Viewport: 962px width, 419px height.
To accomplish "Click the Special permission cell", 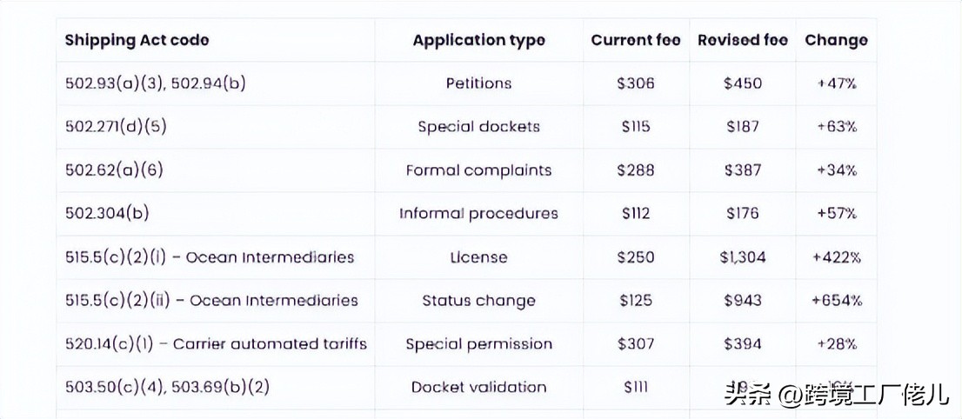I will click(478, 344).
